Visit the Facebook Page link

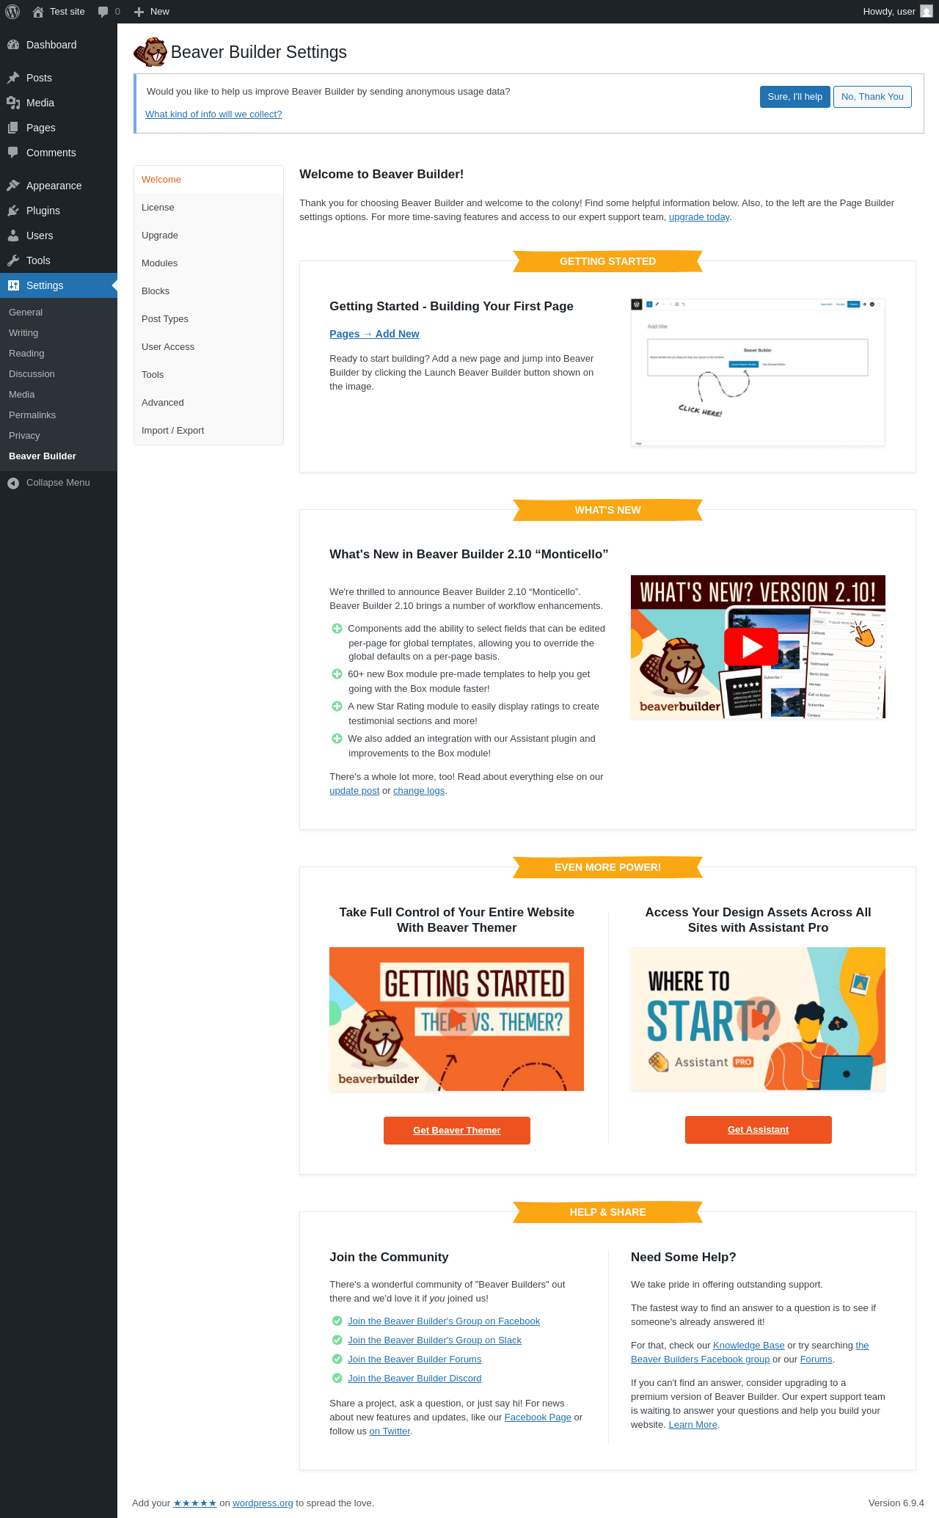[538, 1417]
